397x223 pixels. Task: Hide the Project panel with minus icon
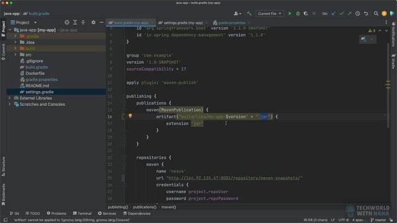tap(102, 22)
